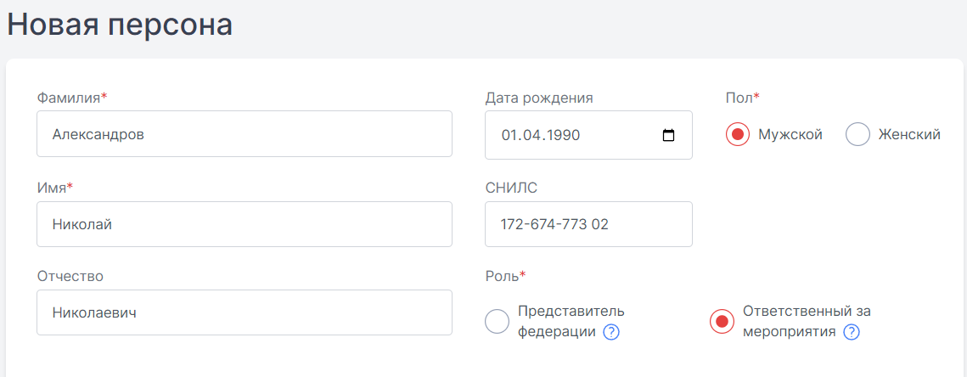Screen dimensions: 967x377
Task: Click the Новая персона page heading
Action: point(120,25)
